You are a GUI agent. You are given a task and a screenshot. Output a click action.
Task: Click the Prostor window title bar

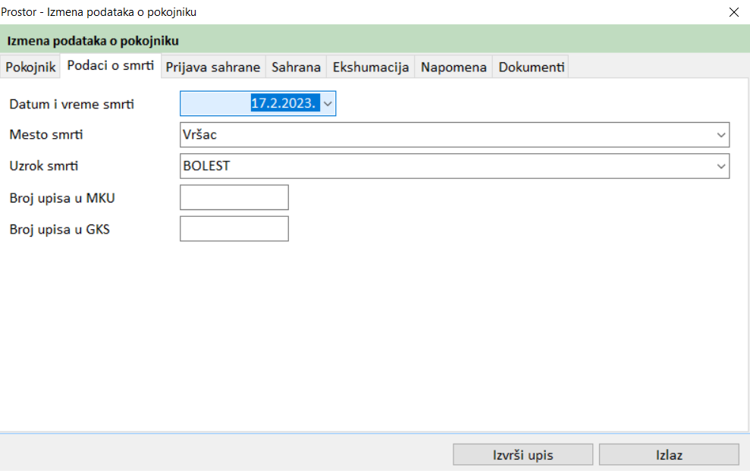coord(379,12)
